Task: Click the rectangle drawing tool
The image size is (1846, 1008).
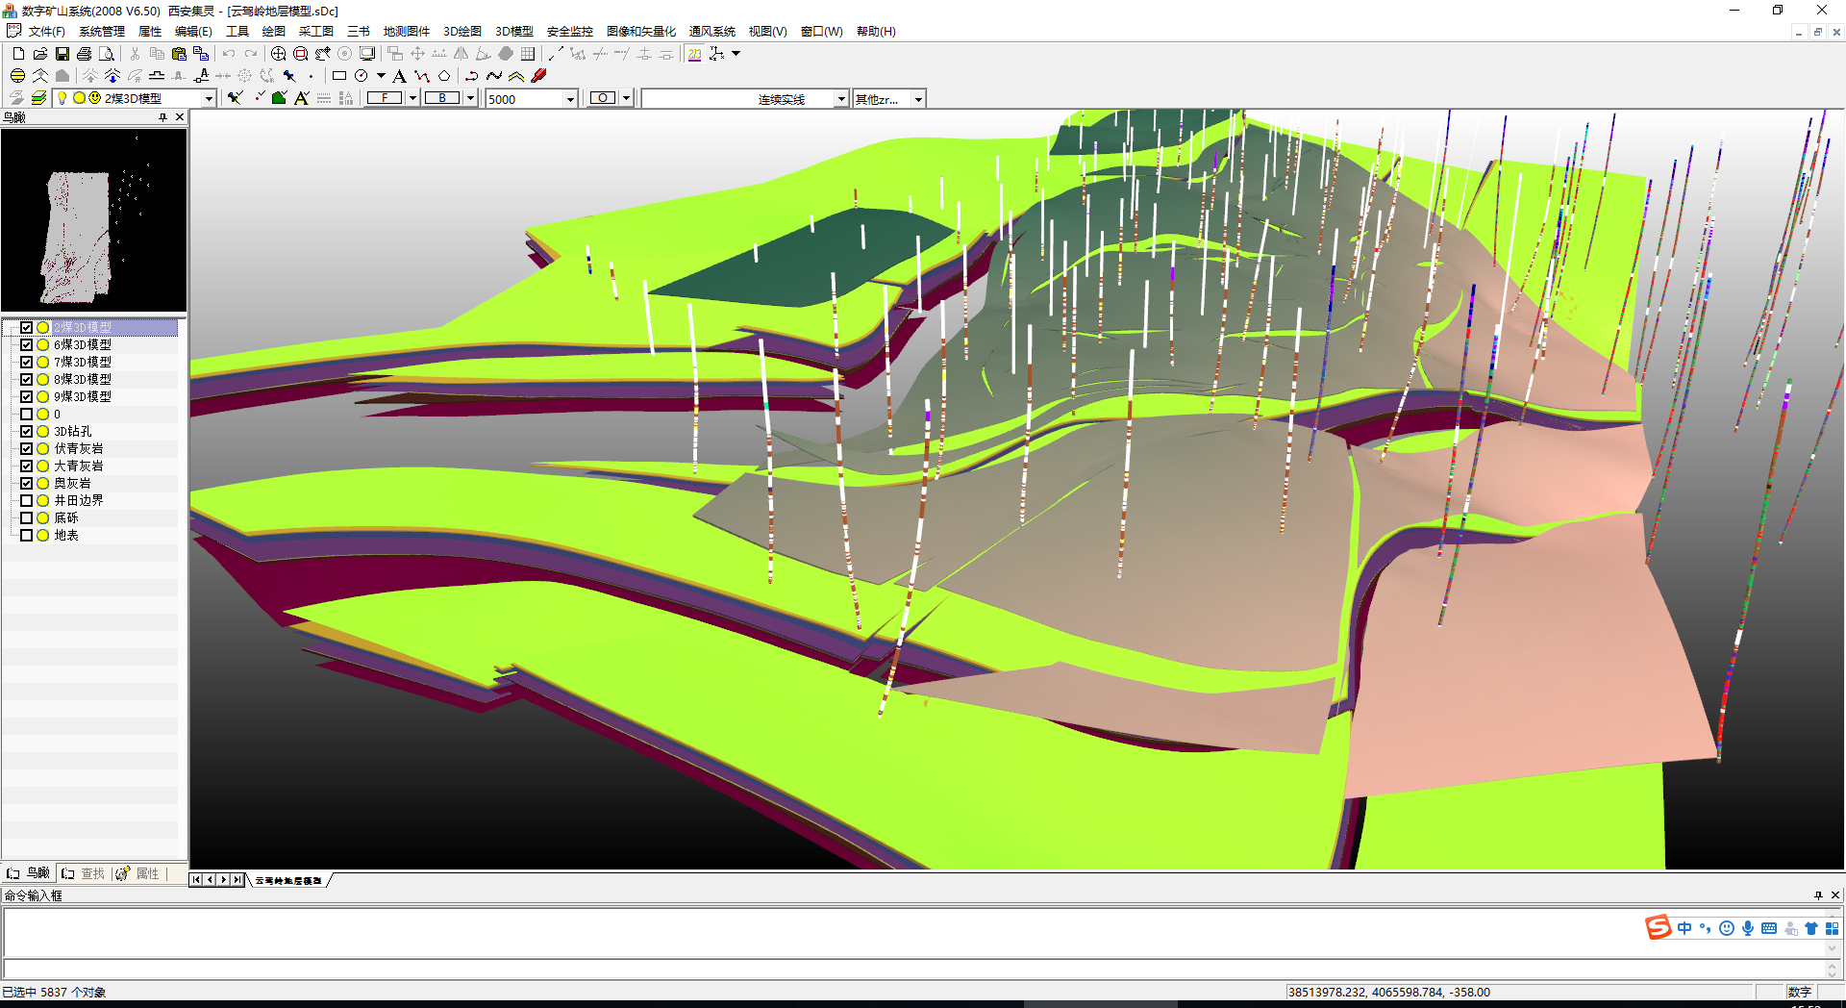Action: pyautogui.click(x=339, y=76)
